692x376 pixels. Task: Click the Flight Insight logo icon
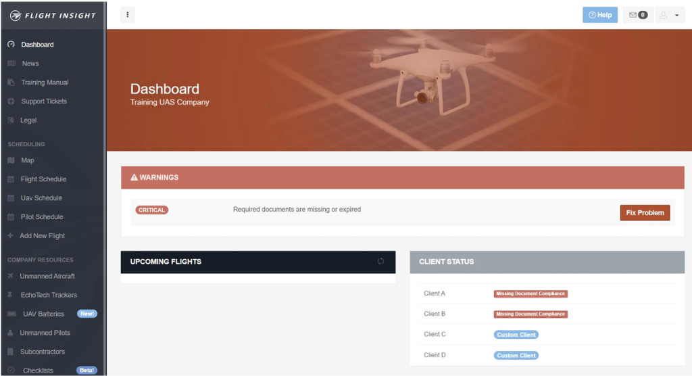tap(16, 16)
